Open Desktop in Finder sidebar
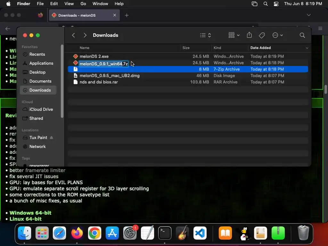 click(38, 72)
